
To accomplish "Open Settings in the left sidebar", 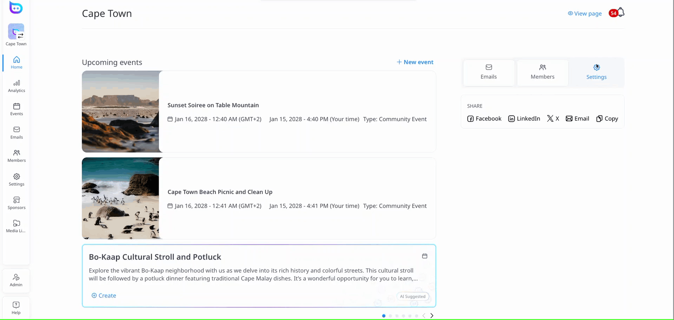I will 16,180.
